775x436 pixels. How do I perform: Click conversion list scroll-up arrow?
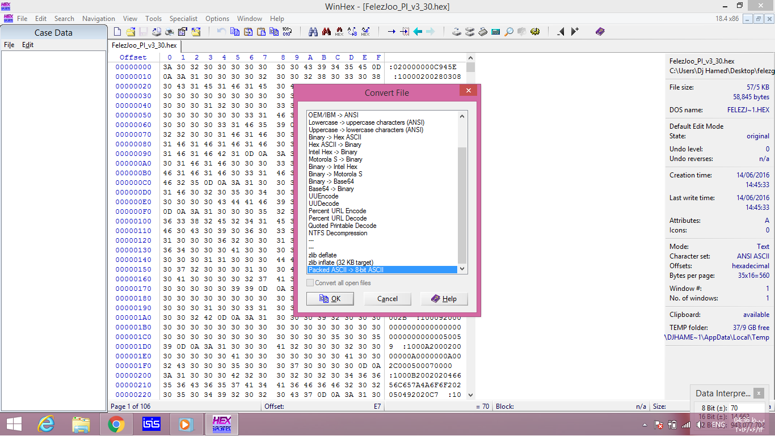[x=462, y=116]
